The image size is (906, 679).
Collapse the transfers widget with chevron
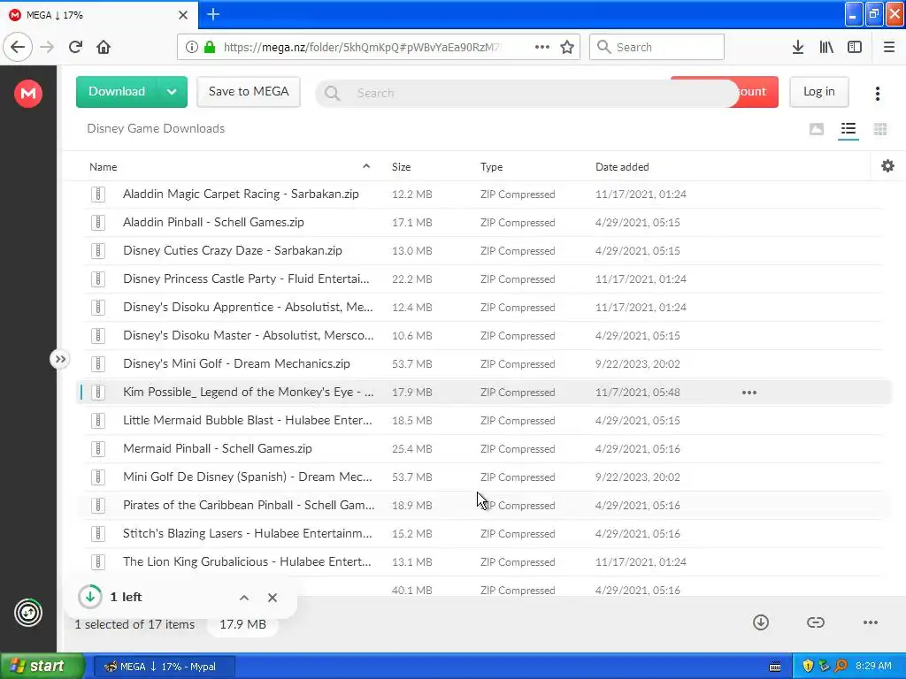pyautogui.click(x=244, y=598)
